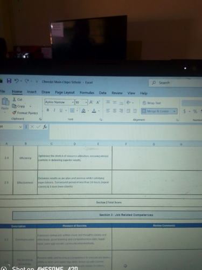
Task: Click the Efficiency cell in row 2.4
Action: [x=25, y=158]
